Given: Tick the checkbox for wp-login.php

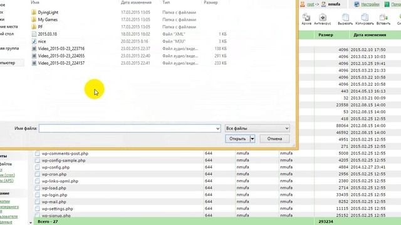Looking at the screenshot, I should (38, 195).
